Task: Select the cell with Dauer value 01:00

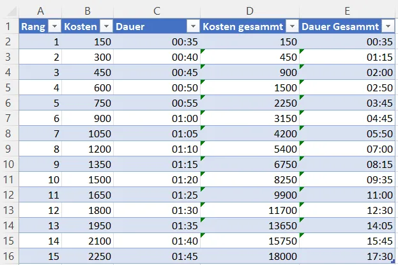Action: tap(157, 118)
